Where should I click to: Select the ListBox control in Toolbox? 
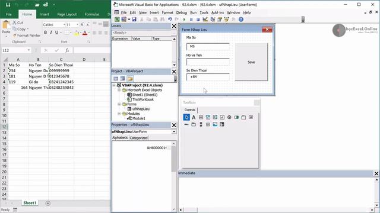215,117
